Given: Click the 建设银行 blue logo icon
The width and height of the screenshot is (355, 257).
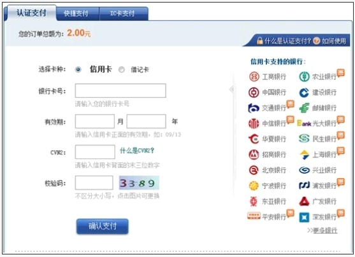Looking at the screenshot, I should coord(304,92).
